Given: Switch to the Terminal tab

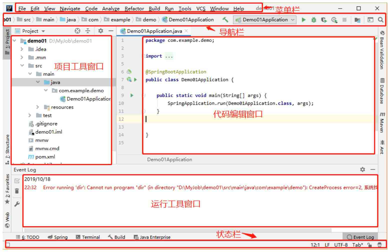Looking at the screenshot, I should [x=88, y=237].
